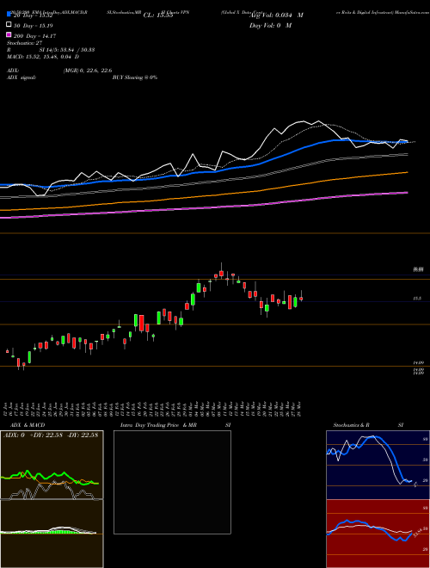This screenshot has height=568, width=430.
Task: Click the 'ADX signal:' label
Action: 21,77
